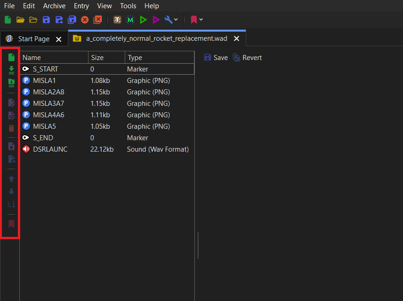Open the Texture Editor (T icon)
This screenshot has height=301, width=403.
(x=118, y=20)
